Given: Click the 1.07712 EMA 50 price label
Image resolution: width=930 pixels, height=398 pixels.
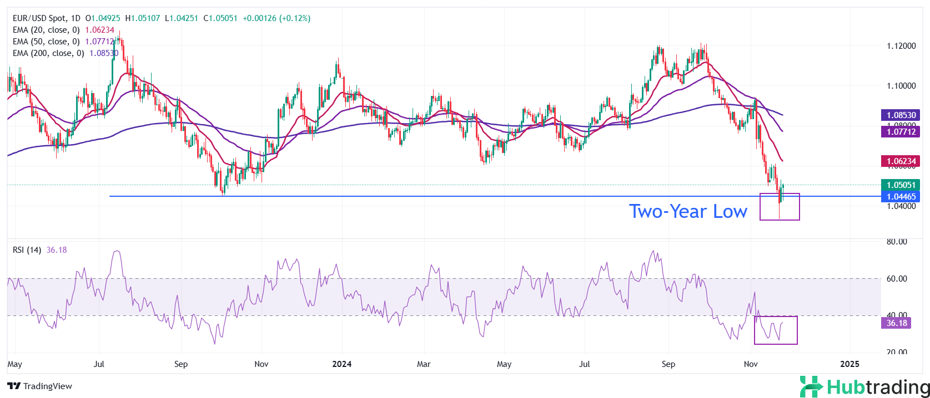Looking at the screenshot, I should [901, 132].
